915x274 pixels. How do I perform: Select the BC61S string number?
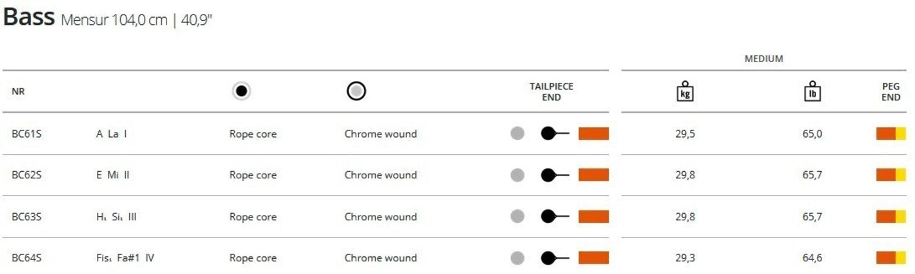coord(26,134)
